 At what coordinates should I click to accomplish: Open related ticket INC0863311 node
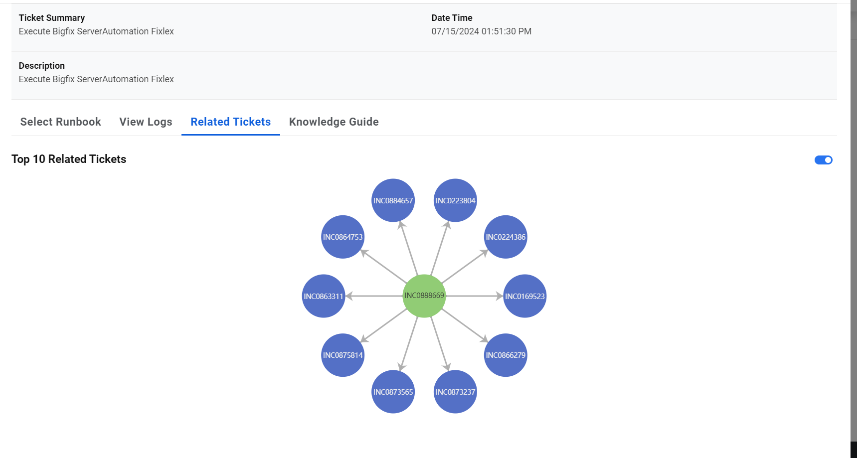pos(324,296)
